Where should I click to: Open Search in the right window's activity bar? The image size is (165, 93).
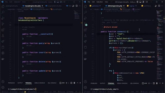click(x=85, y=12)
